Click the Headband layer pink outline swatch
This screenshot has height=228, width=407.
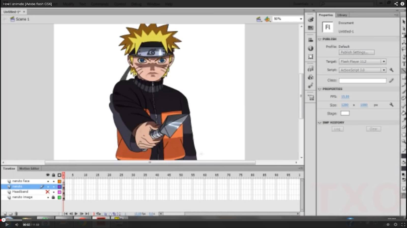pyautogui.click(x=60, y=192)
